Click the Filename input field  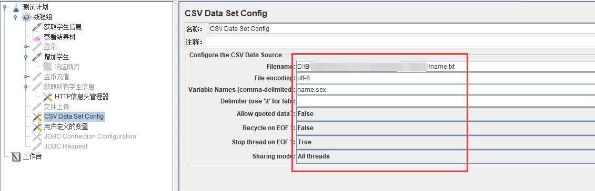click(x=445, y=67)
